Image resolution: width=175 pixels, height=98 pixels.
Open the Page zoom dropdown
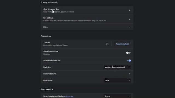point(117,80)
